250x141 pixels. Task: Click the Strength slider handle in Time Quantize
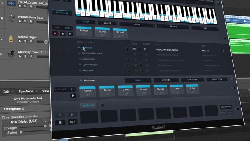tap(45, 126)
